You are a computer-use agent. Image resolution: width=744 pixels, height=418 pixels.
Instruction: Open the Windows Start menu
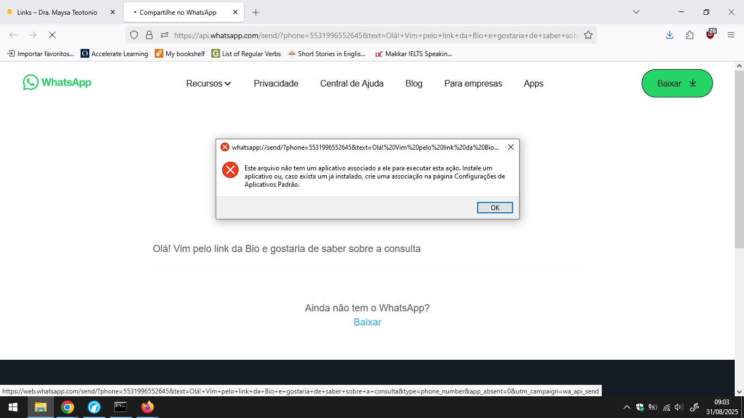click(x=13, y=407)
